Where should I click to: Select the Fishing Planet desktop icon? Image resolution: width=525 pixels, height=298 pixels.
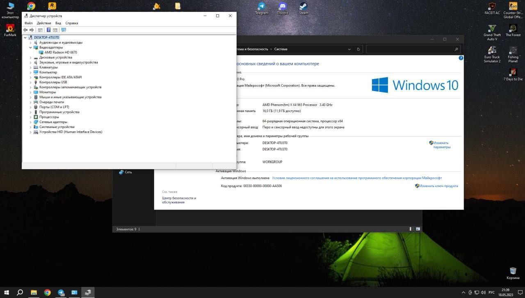tap(513, 55)
